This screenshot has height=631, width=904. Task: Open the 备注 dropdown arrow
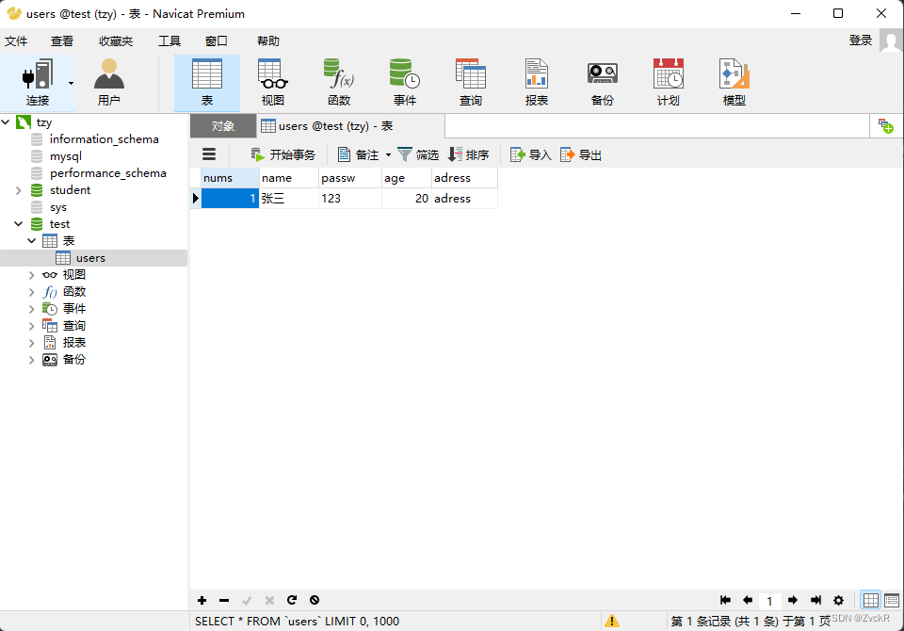[388, 154]
